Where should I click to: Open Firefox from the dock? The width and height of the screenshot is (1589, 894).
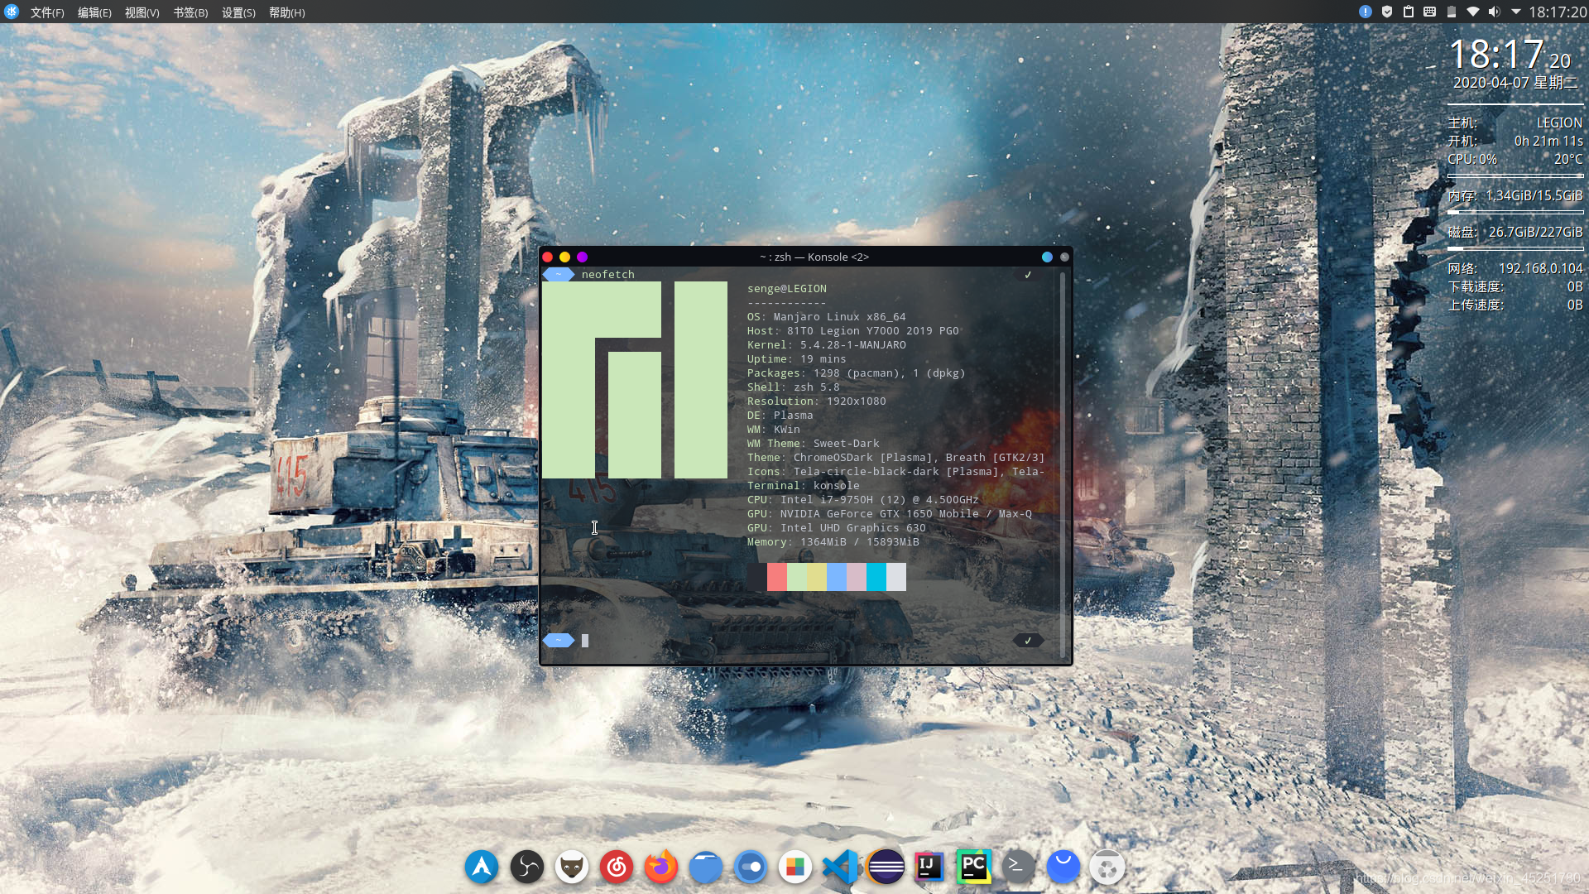tap(661, 867)
